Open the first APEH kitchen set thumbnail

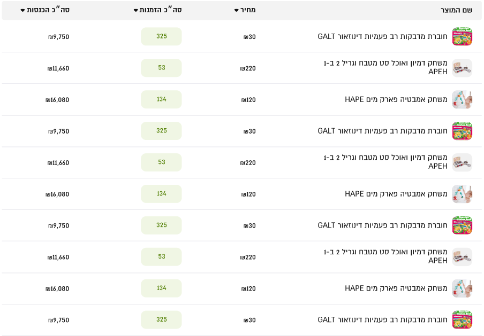click(x=462, y=68)
